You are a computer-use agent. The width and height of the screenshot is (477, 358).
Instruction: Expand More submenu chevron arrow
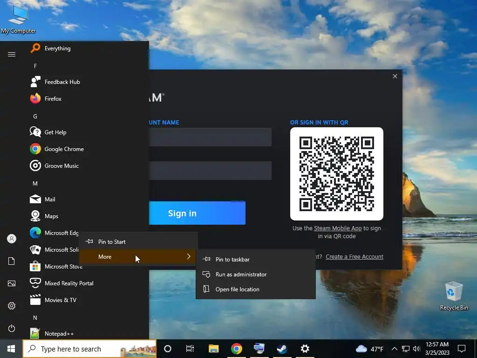click(189, 257)
